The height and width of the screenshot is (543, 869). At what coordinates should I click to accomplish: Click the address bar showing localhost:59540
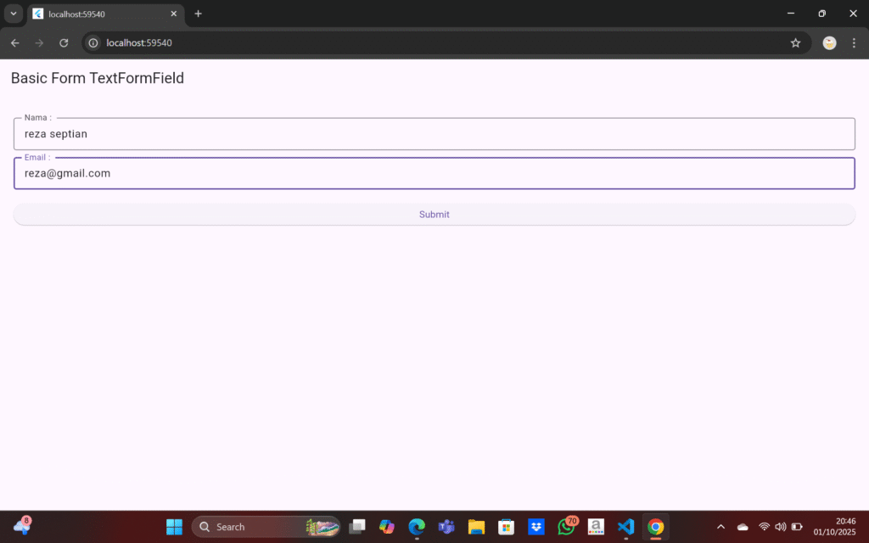pos(424,43)
